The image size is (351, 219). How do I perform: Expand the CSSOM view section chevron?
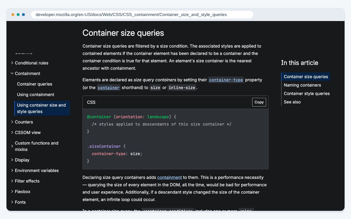12,132
